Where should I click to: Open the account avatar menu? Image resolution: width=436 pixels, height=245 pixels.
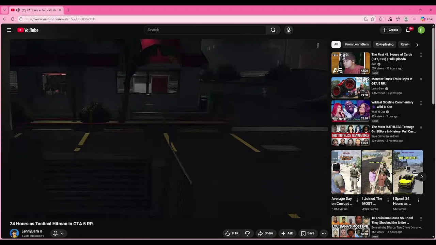(x=421, y=30)
